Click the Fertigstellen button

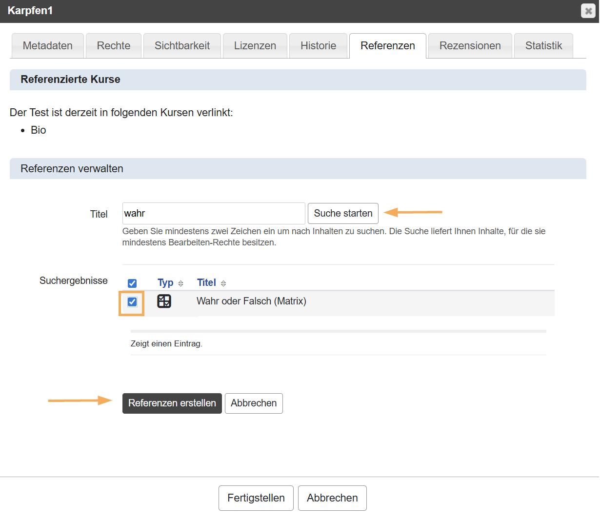[x=256, y=498]
